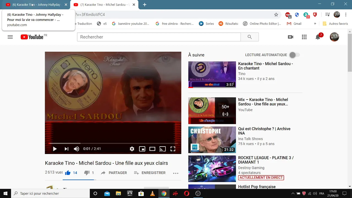Seek on the video progress bar
352x198 pixels.
pyautogui.click(x=113, y=143)
